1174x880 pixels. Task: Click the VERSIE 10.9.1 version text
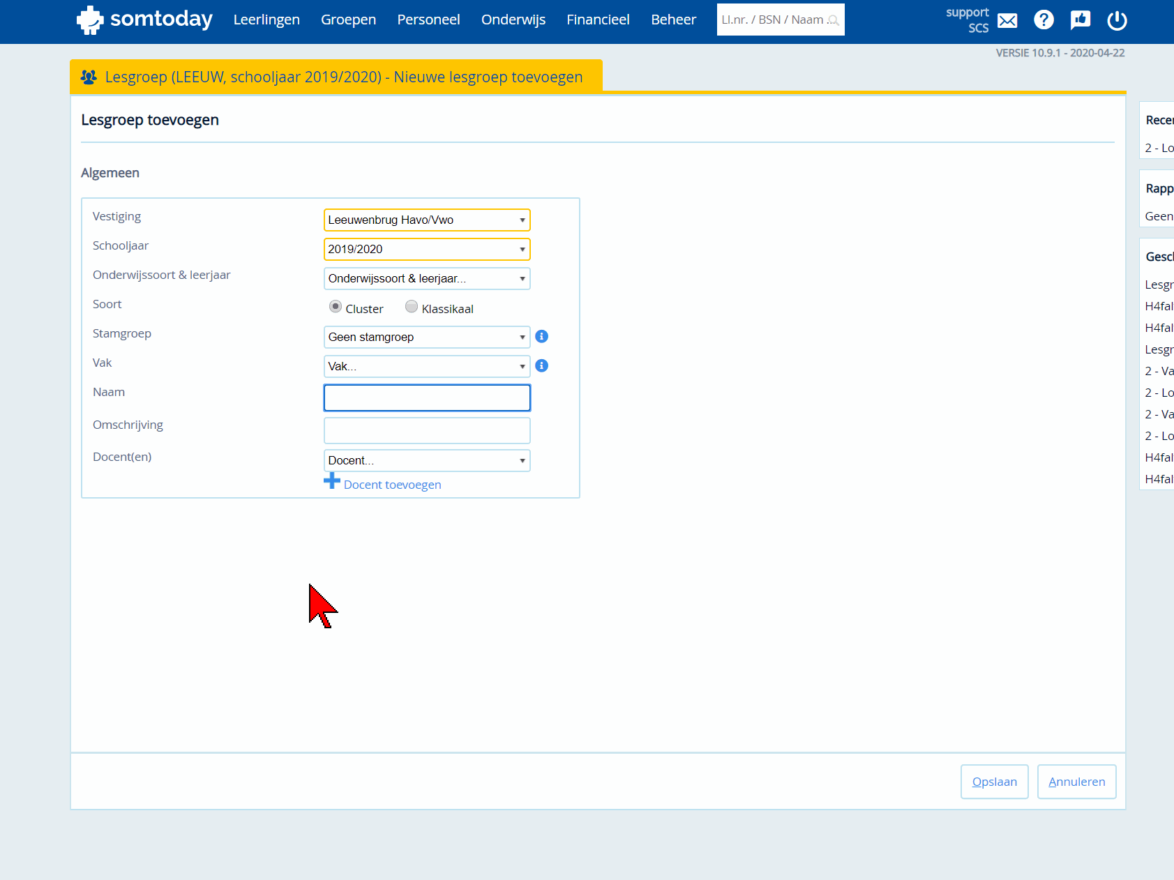point(1060,53)
